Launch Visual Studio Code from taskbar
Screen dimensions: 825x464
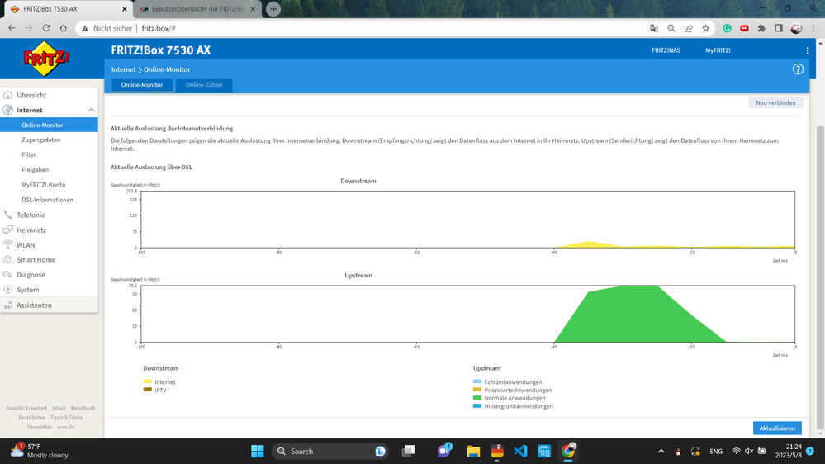tap(520, 452)
